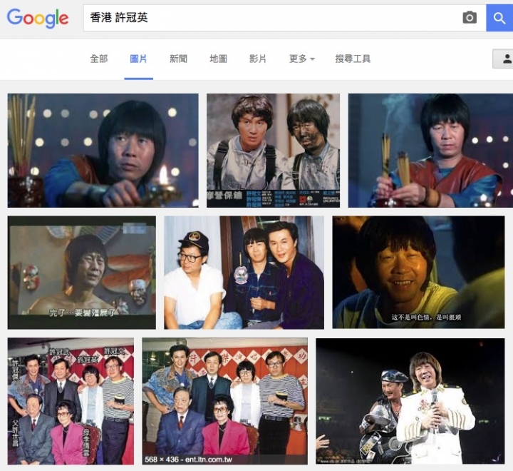Open three men group photo thumbnail

coord(244,273)
